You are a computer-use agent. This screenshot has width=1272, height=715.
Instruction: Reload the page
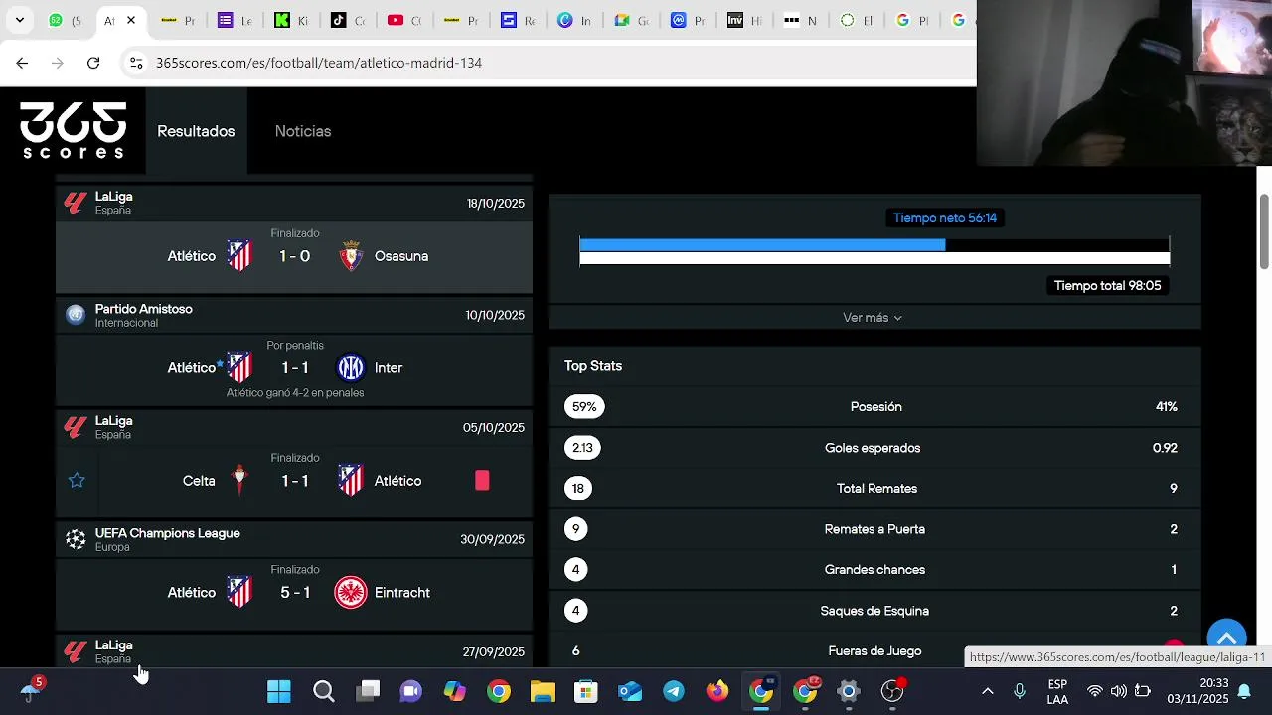(93, 63)
